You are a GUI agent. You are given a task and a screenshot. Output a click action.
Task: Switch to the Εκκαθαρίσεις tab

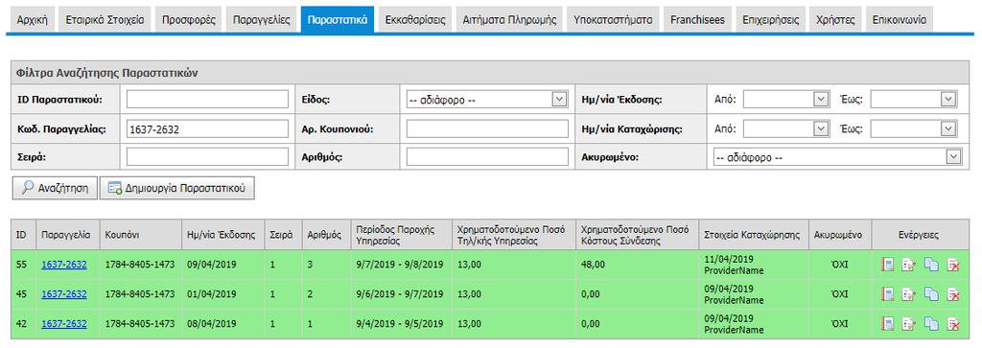416,19
